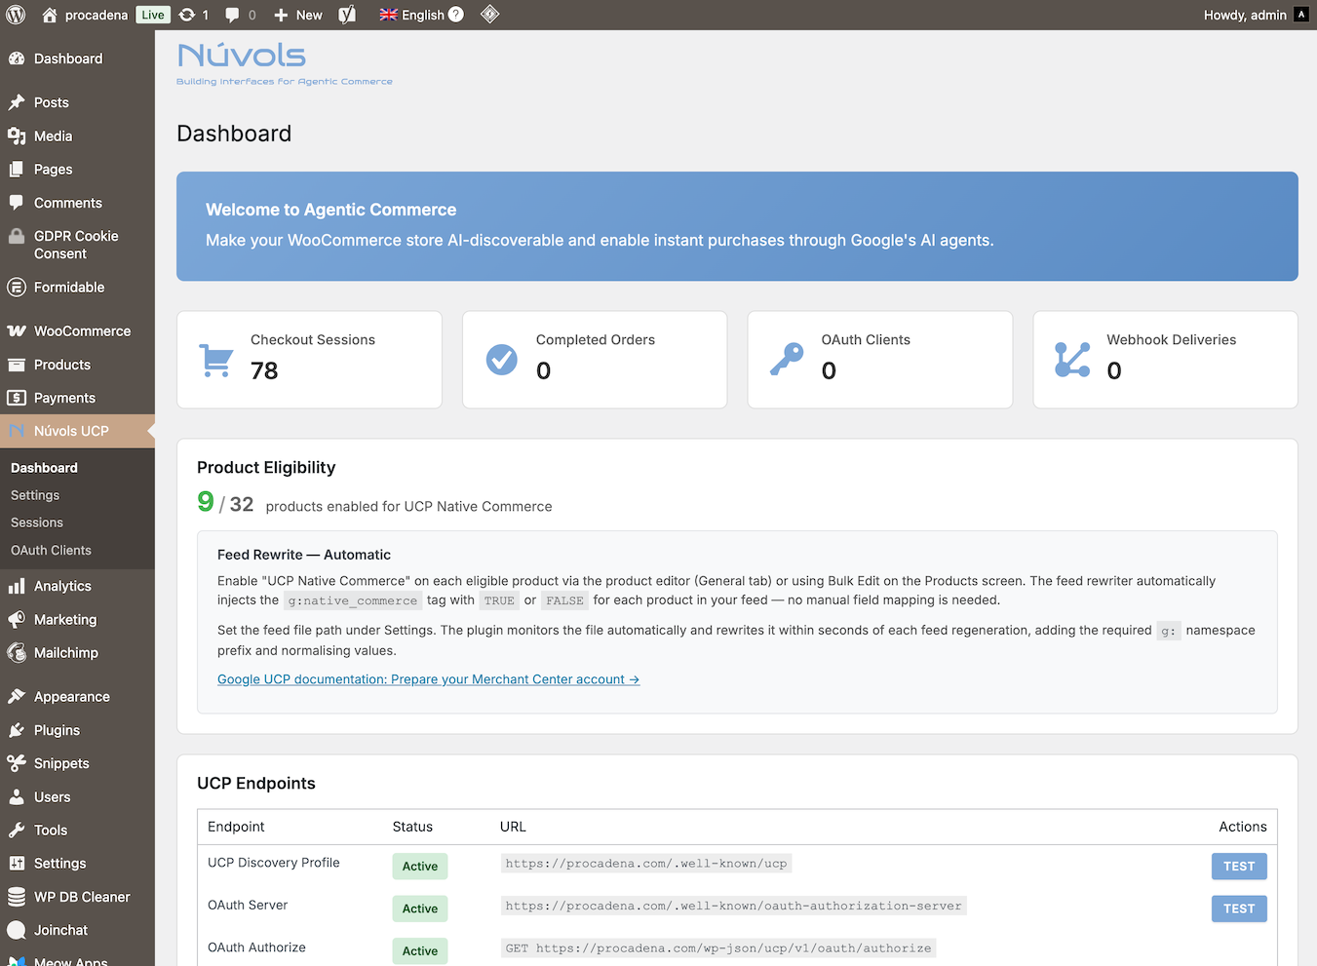Viewport: 1317px width, 966px height.
Task: Open the Payments sidebar icon
Action: pos(18,398)
